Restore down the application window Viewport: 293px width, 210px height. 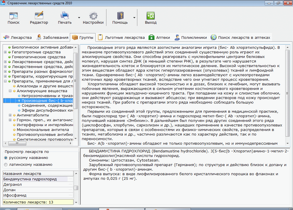278,3
